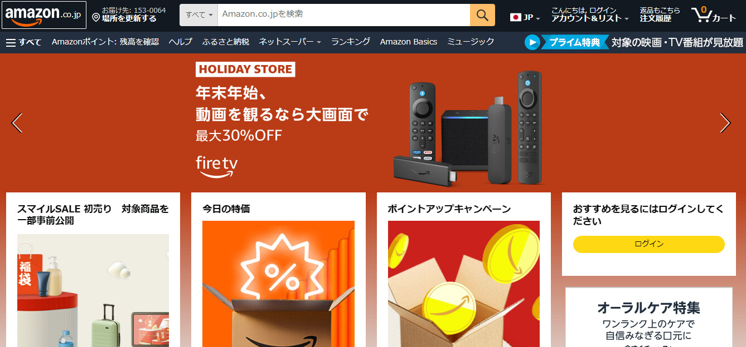Go to ふるさと納税 page
The height and width of the screenshot is (347, 746).
click(226, 42)
